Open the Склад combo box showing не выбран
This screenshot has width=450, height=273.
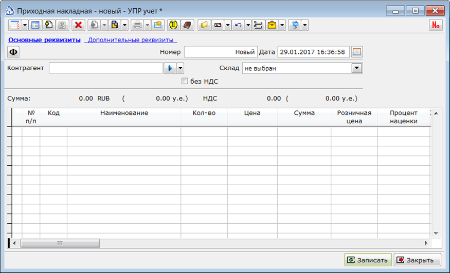302,68
